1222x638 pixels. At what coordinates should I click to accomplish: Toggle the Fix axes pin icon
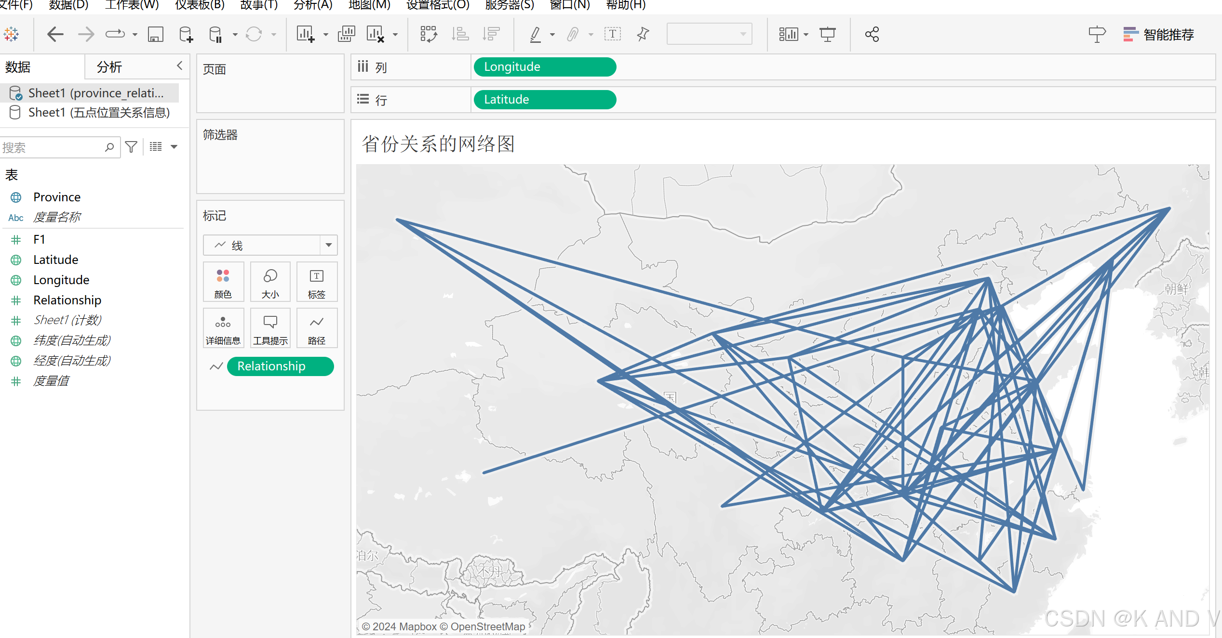(x=643, y=35)
